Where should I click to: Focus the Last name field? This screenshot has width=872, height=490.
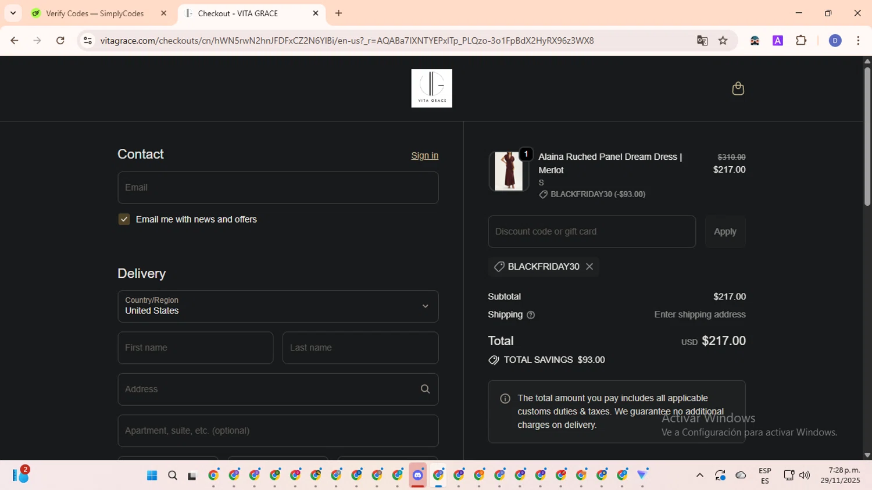coord(360,348)
